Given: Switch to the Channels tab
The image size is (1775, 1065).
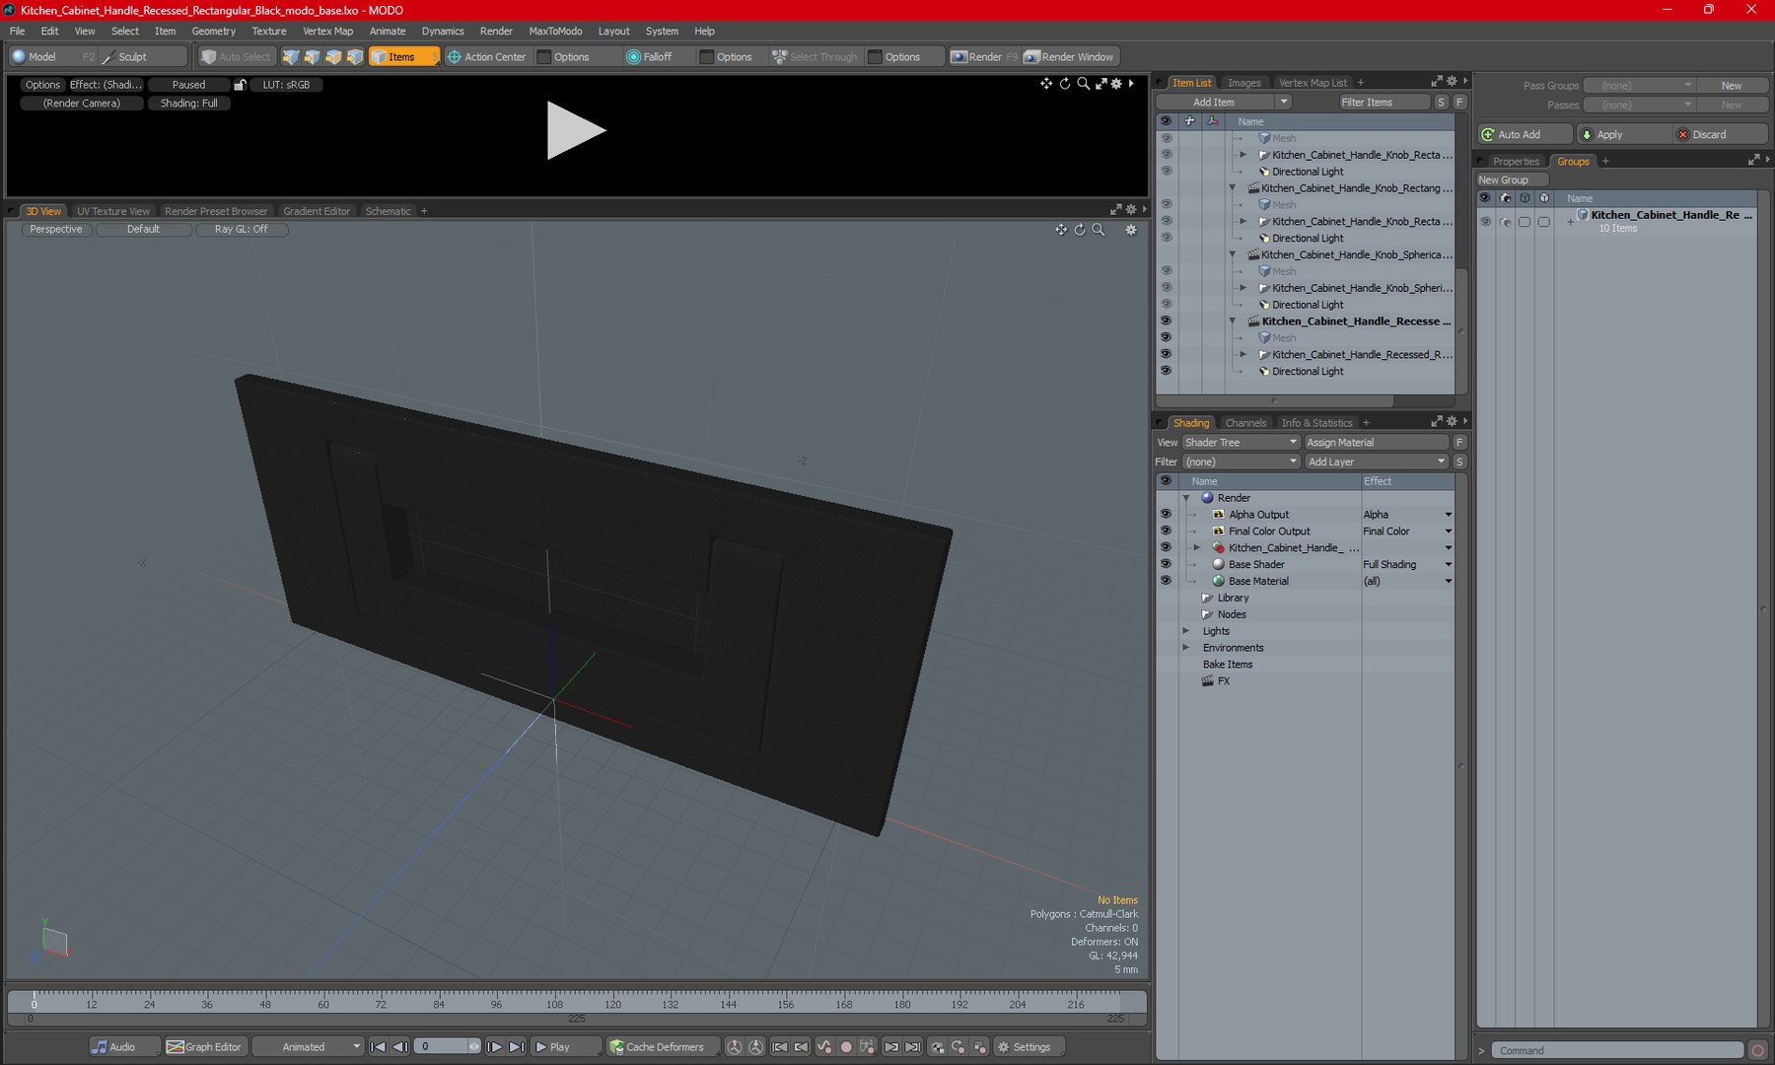Looking at the screenshot, I should coord(1245,423).
